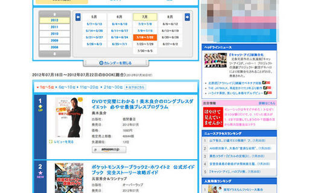The width and height of the screenshot is (309, 193).
Task: Open news access ranking item 2 AKB前田敦子
Action: coord(240,148)
